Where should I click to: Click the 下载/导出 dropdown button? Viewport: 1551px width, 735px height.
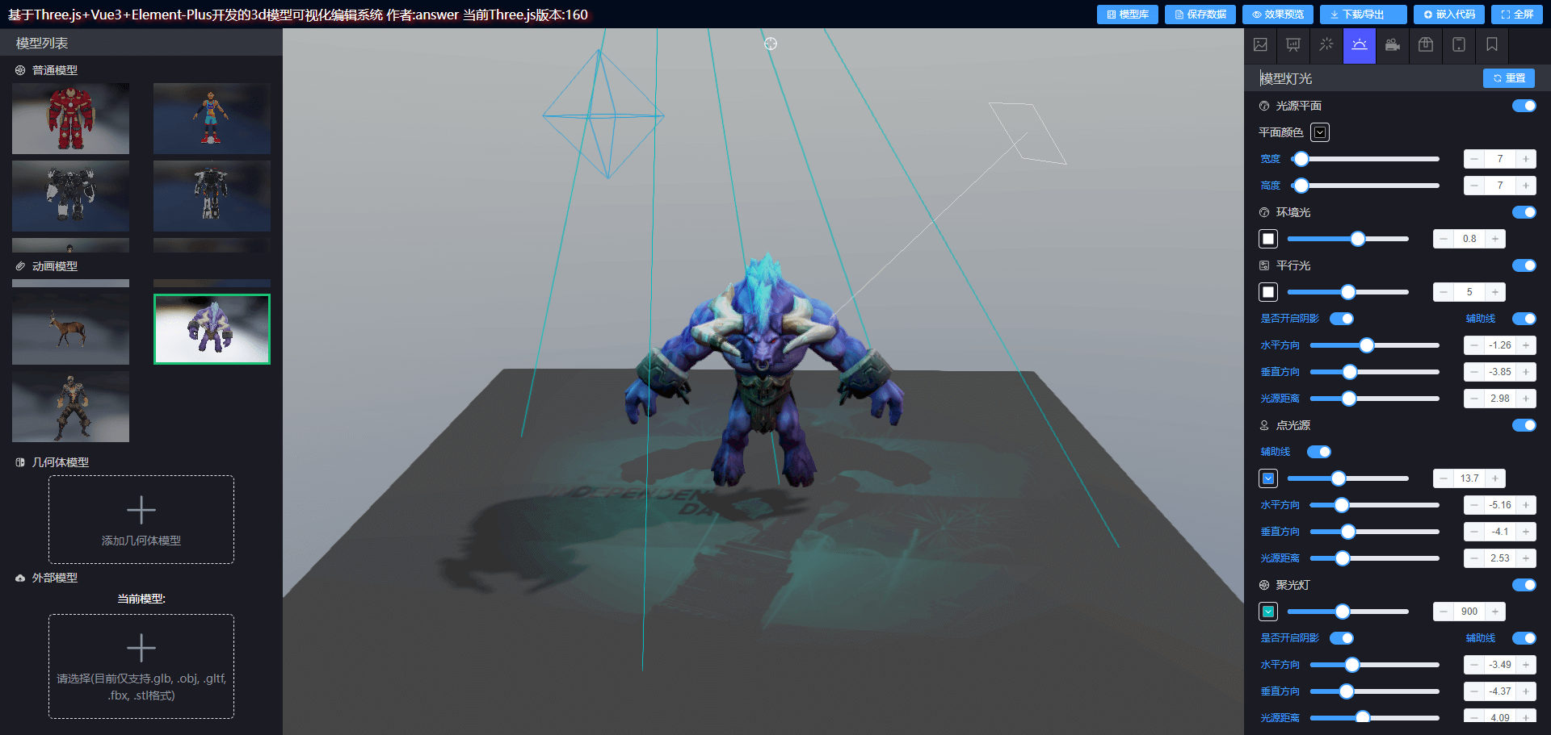point(1364,15)
